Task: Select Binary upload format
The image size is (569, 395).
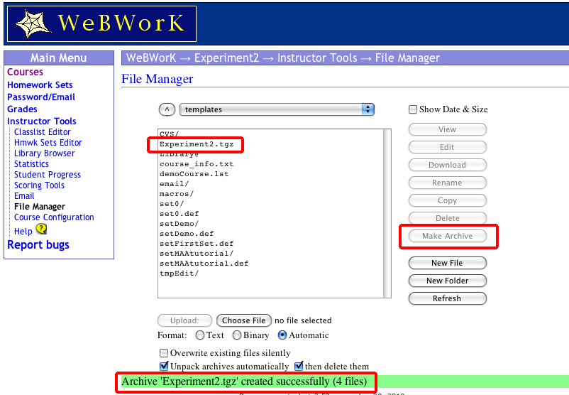Action: pyautogui.click(x=237, y=335)
